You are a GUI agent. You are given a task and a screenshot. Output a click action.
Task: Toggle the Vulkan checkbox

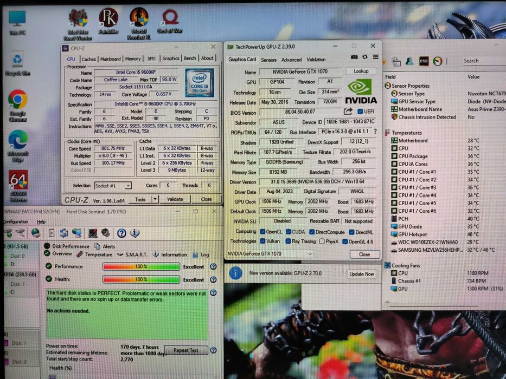point(262,241)
